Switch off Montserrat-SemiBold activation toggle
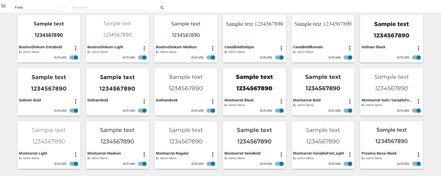441x176 pixels. [279, 164]
